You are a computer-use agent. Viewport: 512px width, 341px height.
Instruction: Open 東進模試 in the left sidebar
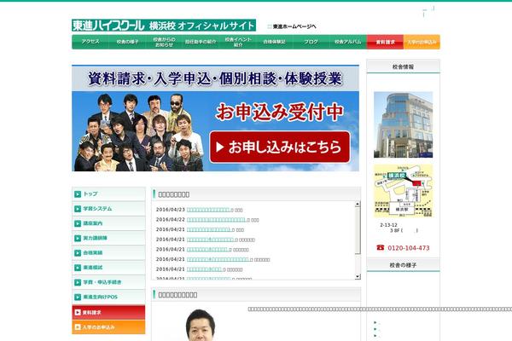tap(108, 267)
